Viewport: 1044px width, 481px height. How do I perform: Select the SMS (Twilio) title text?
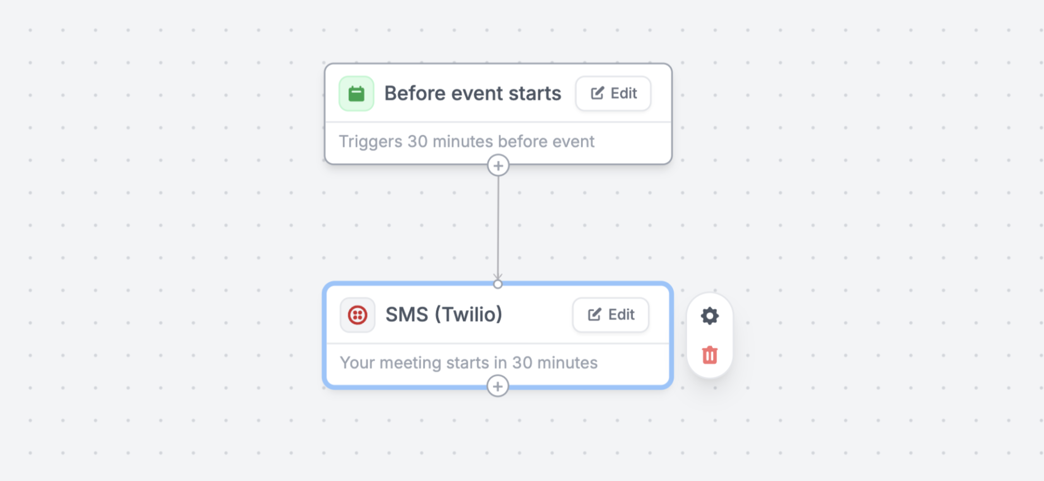pyautogui.click(x=444, y=315)
